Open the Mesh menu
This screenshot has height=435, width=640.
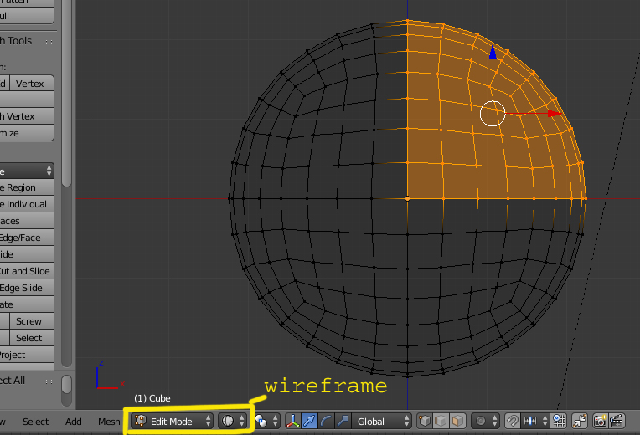click(x=109, y=422)
